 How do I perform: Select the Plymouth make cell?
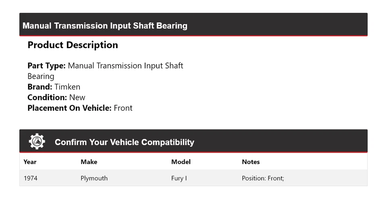[x=94, y=178]
